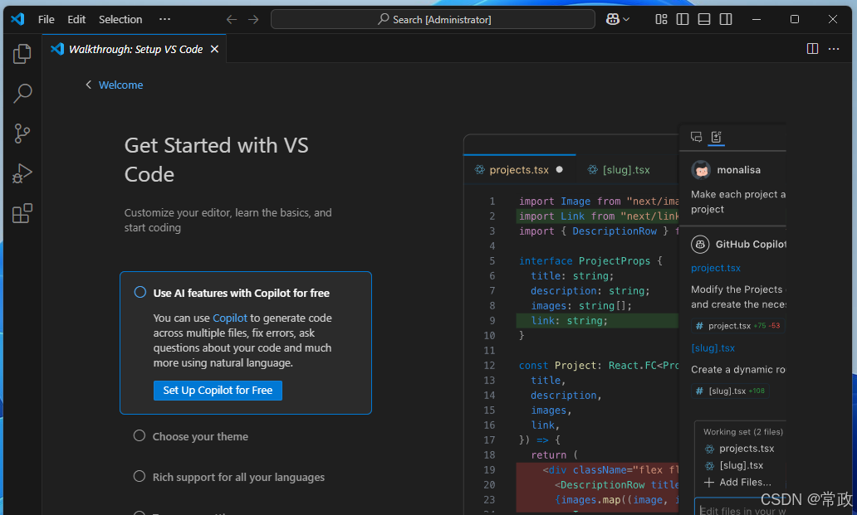Open the File menu
Viewport: 857px width, 515px height.
(46, 19)
